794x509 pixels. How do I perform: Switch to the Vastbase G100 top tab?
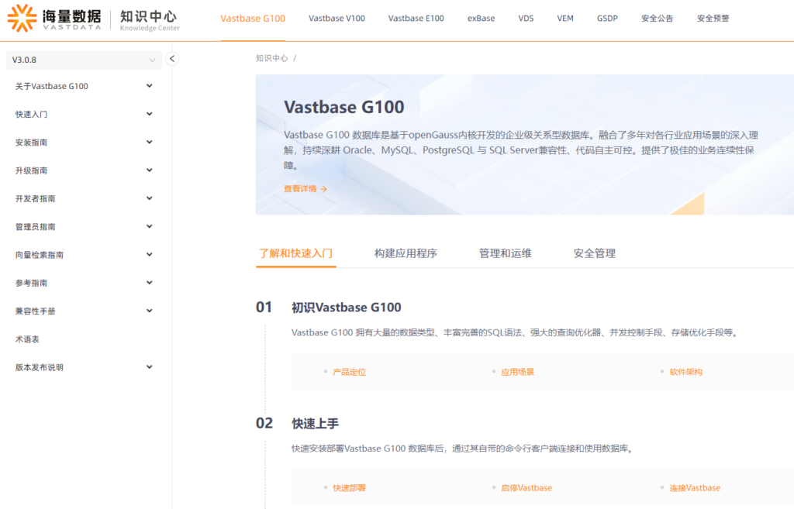point(253,19)
